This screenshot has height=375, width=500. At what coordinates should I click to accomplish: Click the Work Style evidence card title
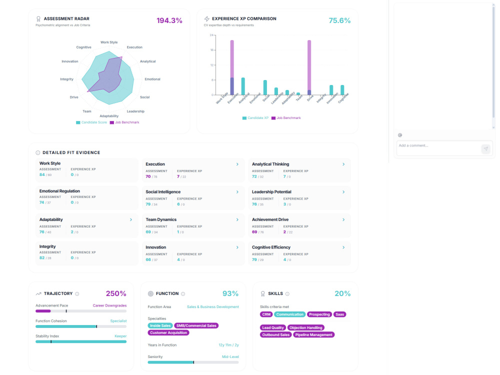tap(49, 163)
